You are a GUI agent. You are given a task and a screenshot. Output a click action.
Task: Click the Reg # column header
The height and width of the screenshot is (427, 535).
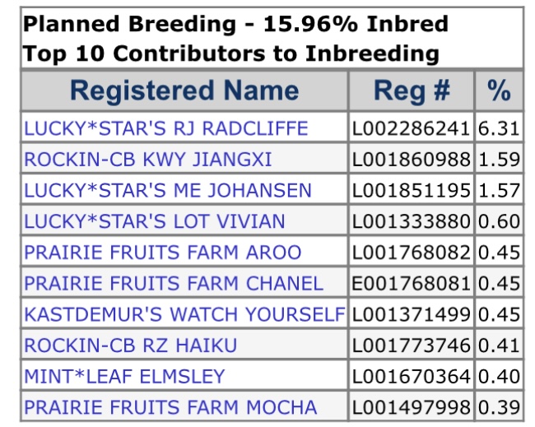[x=412, y=91]
